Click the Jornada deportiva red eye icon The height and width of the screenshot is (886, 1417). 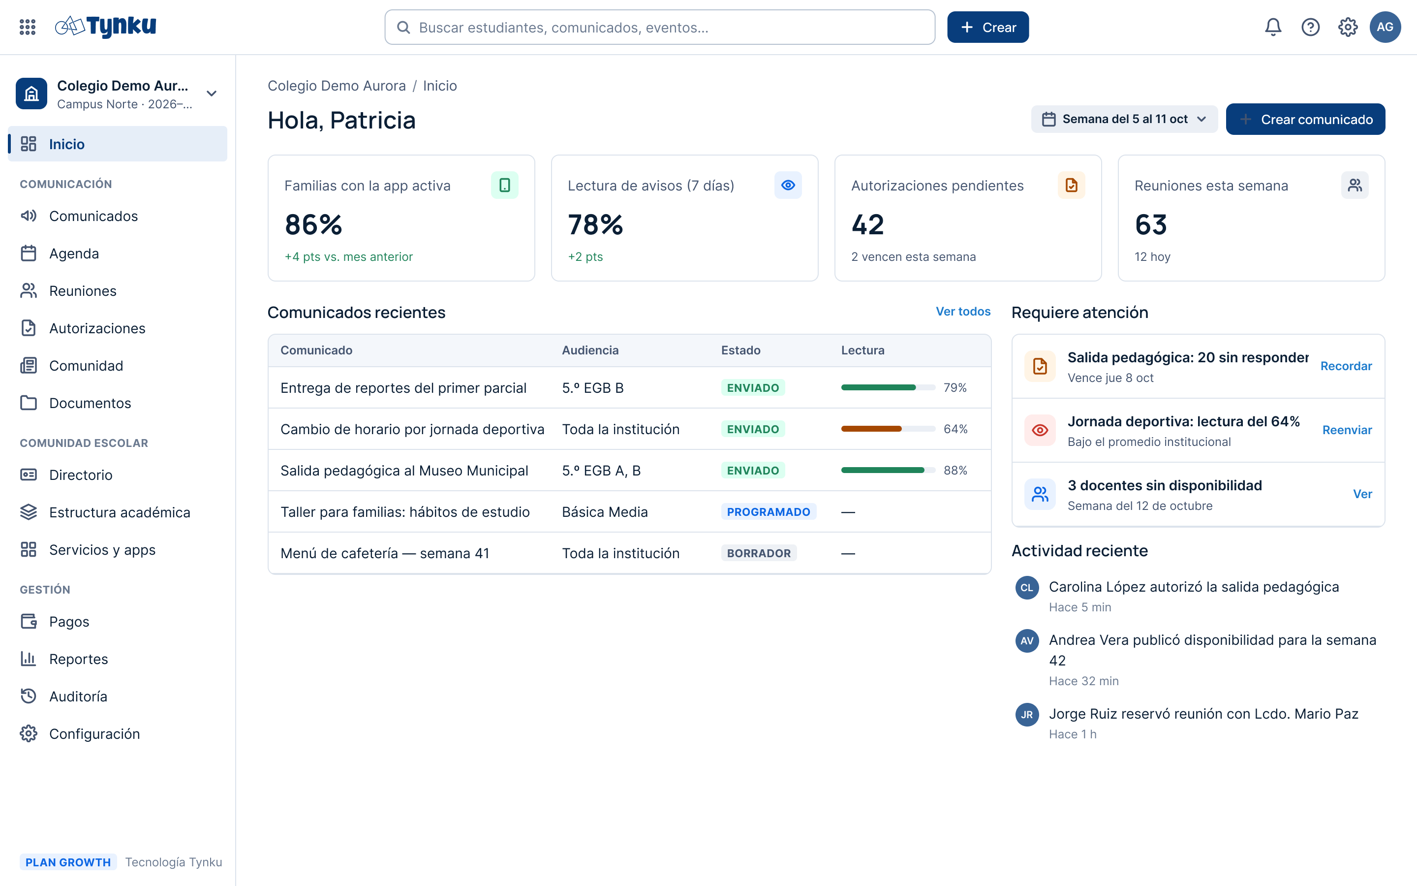pos(1040,430)
